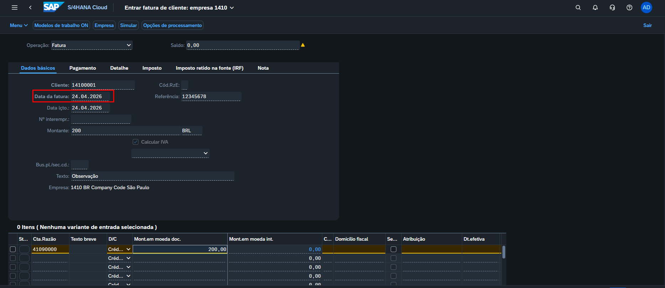This screenshot has height=288, width=665.
Task: Select the third item row checkbox
Action: pyautogui.click(x=13, y=267)
